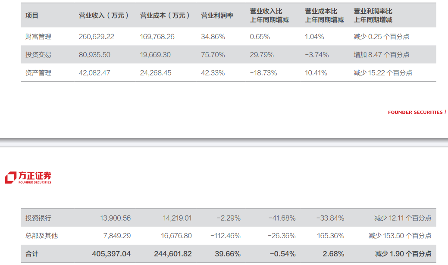The width and height of the screenshot is (448, 265).
Task: Click the Founder Securities red logo
Action: click(x=28, y=178)
